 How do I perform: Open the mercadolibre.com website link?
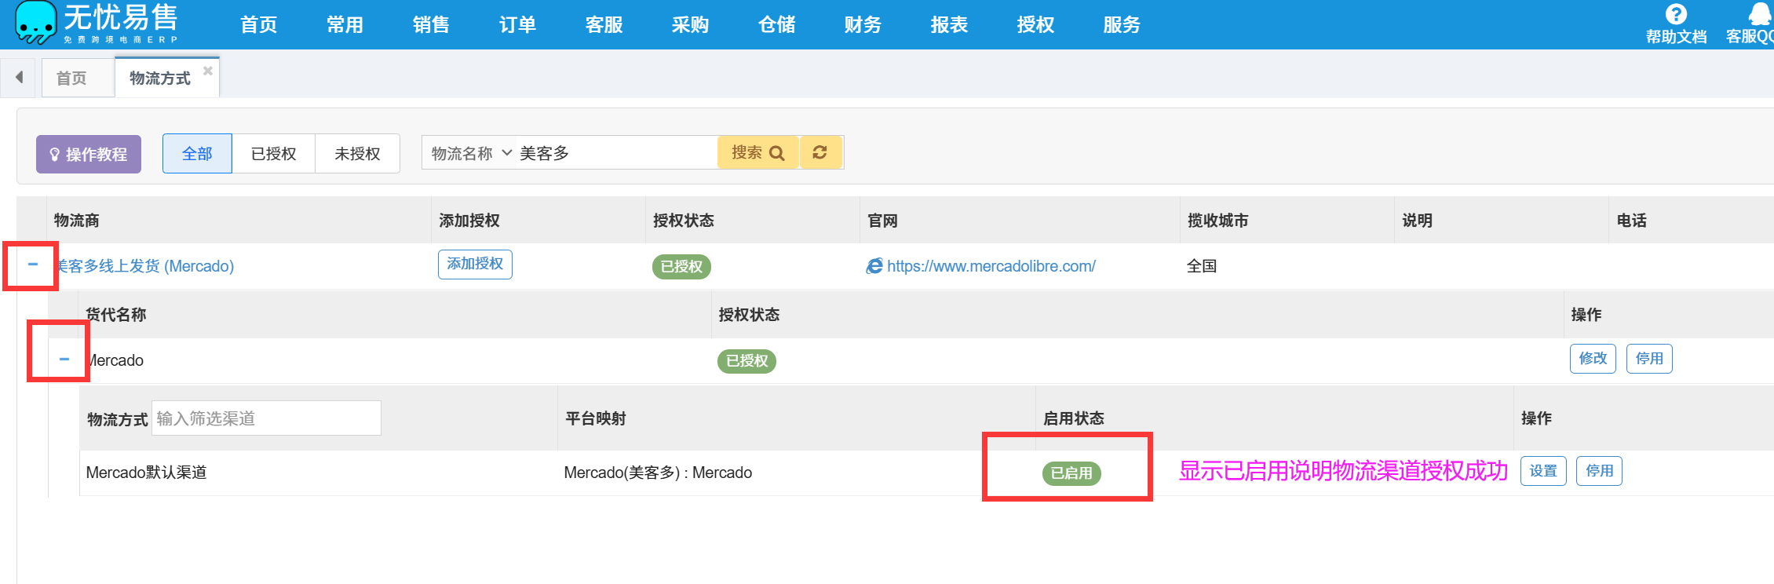(991, 266)
